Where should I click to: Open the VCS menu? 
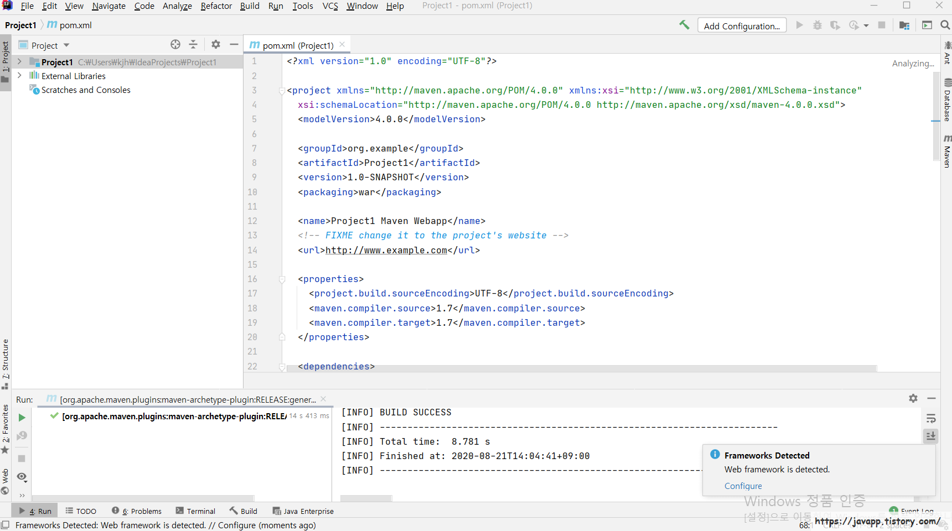pyautogui.click(x=330, y=6)
